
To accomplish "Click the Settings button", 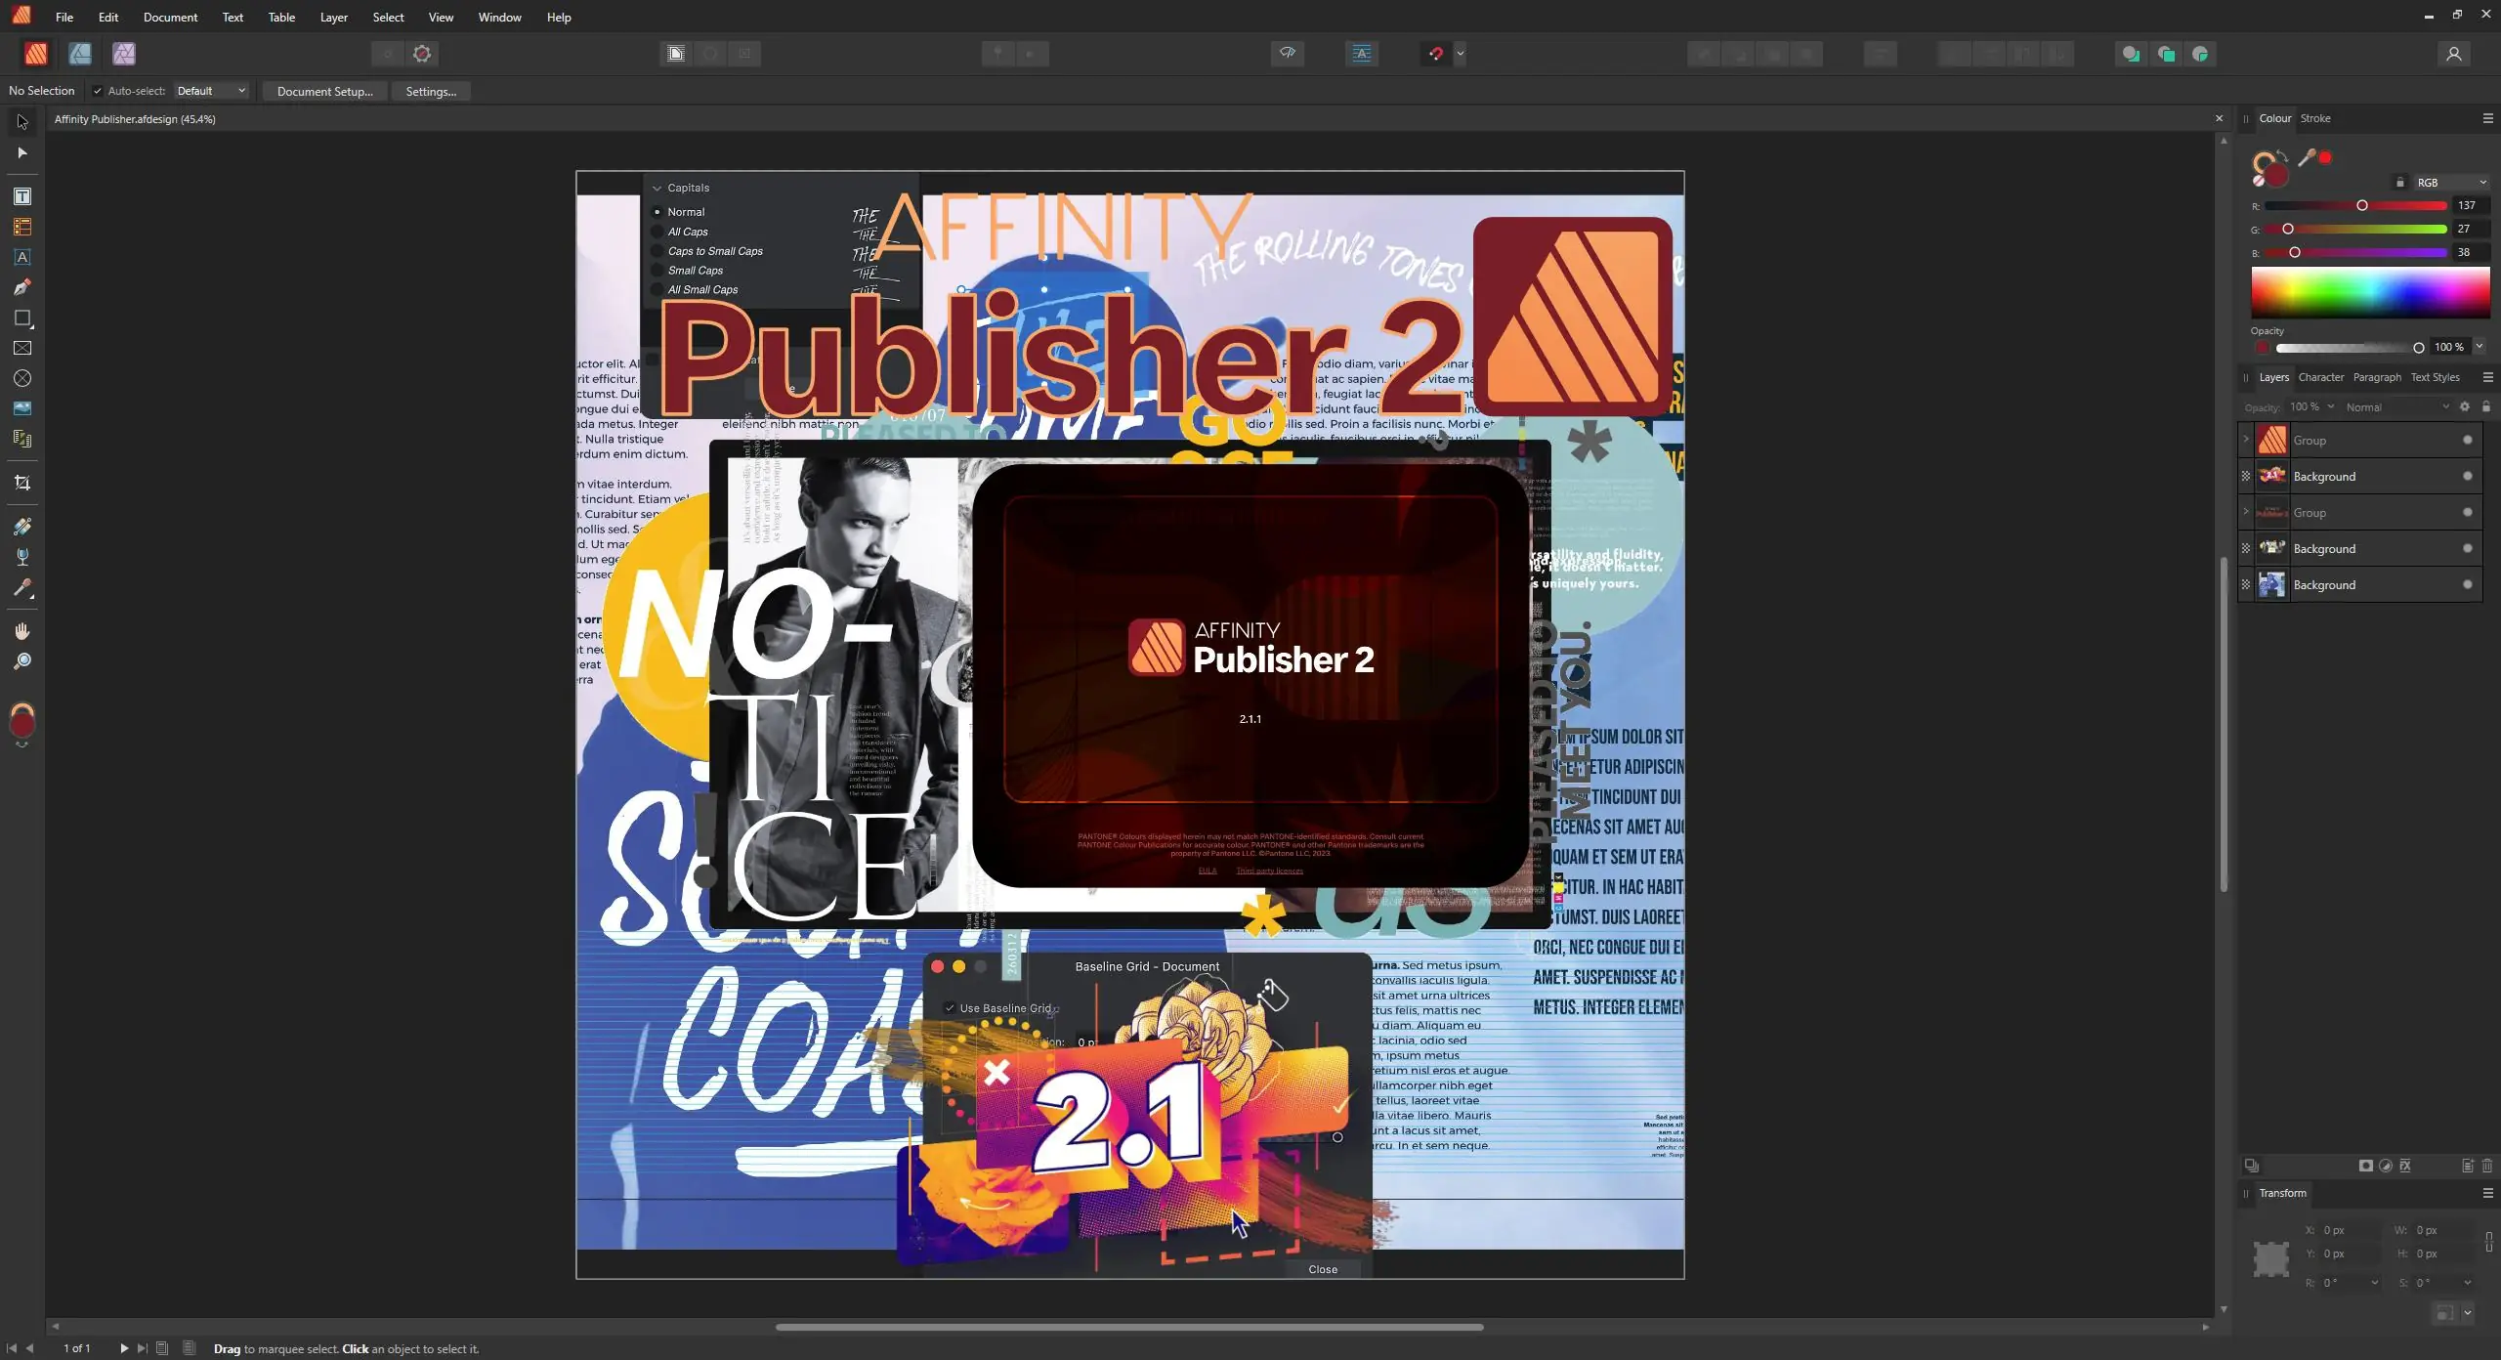I will (431, 91).
